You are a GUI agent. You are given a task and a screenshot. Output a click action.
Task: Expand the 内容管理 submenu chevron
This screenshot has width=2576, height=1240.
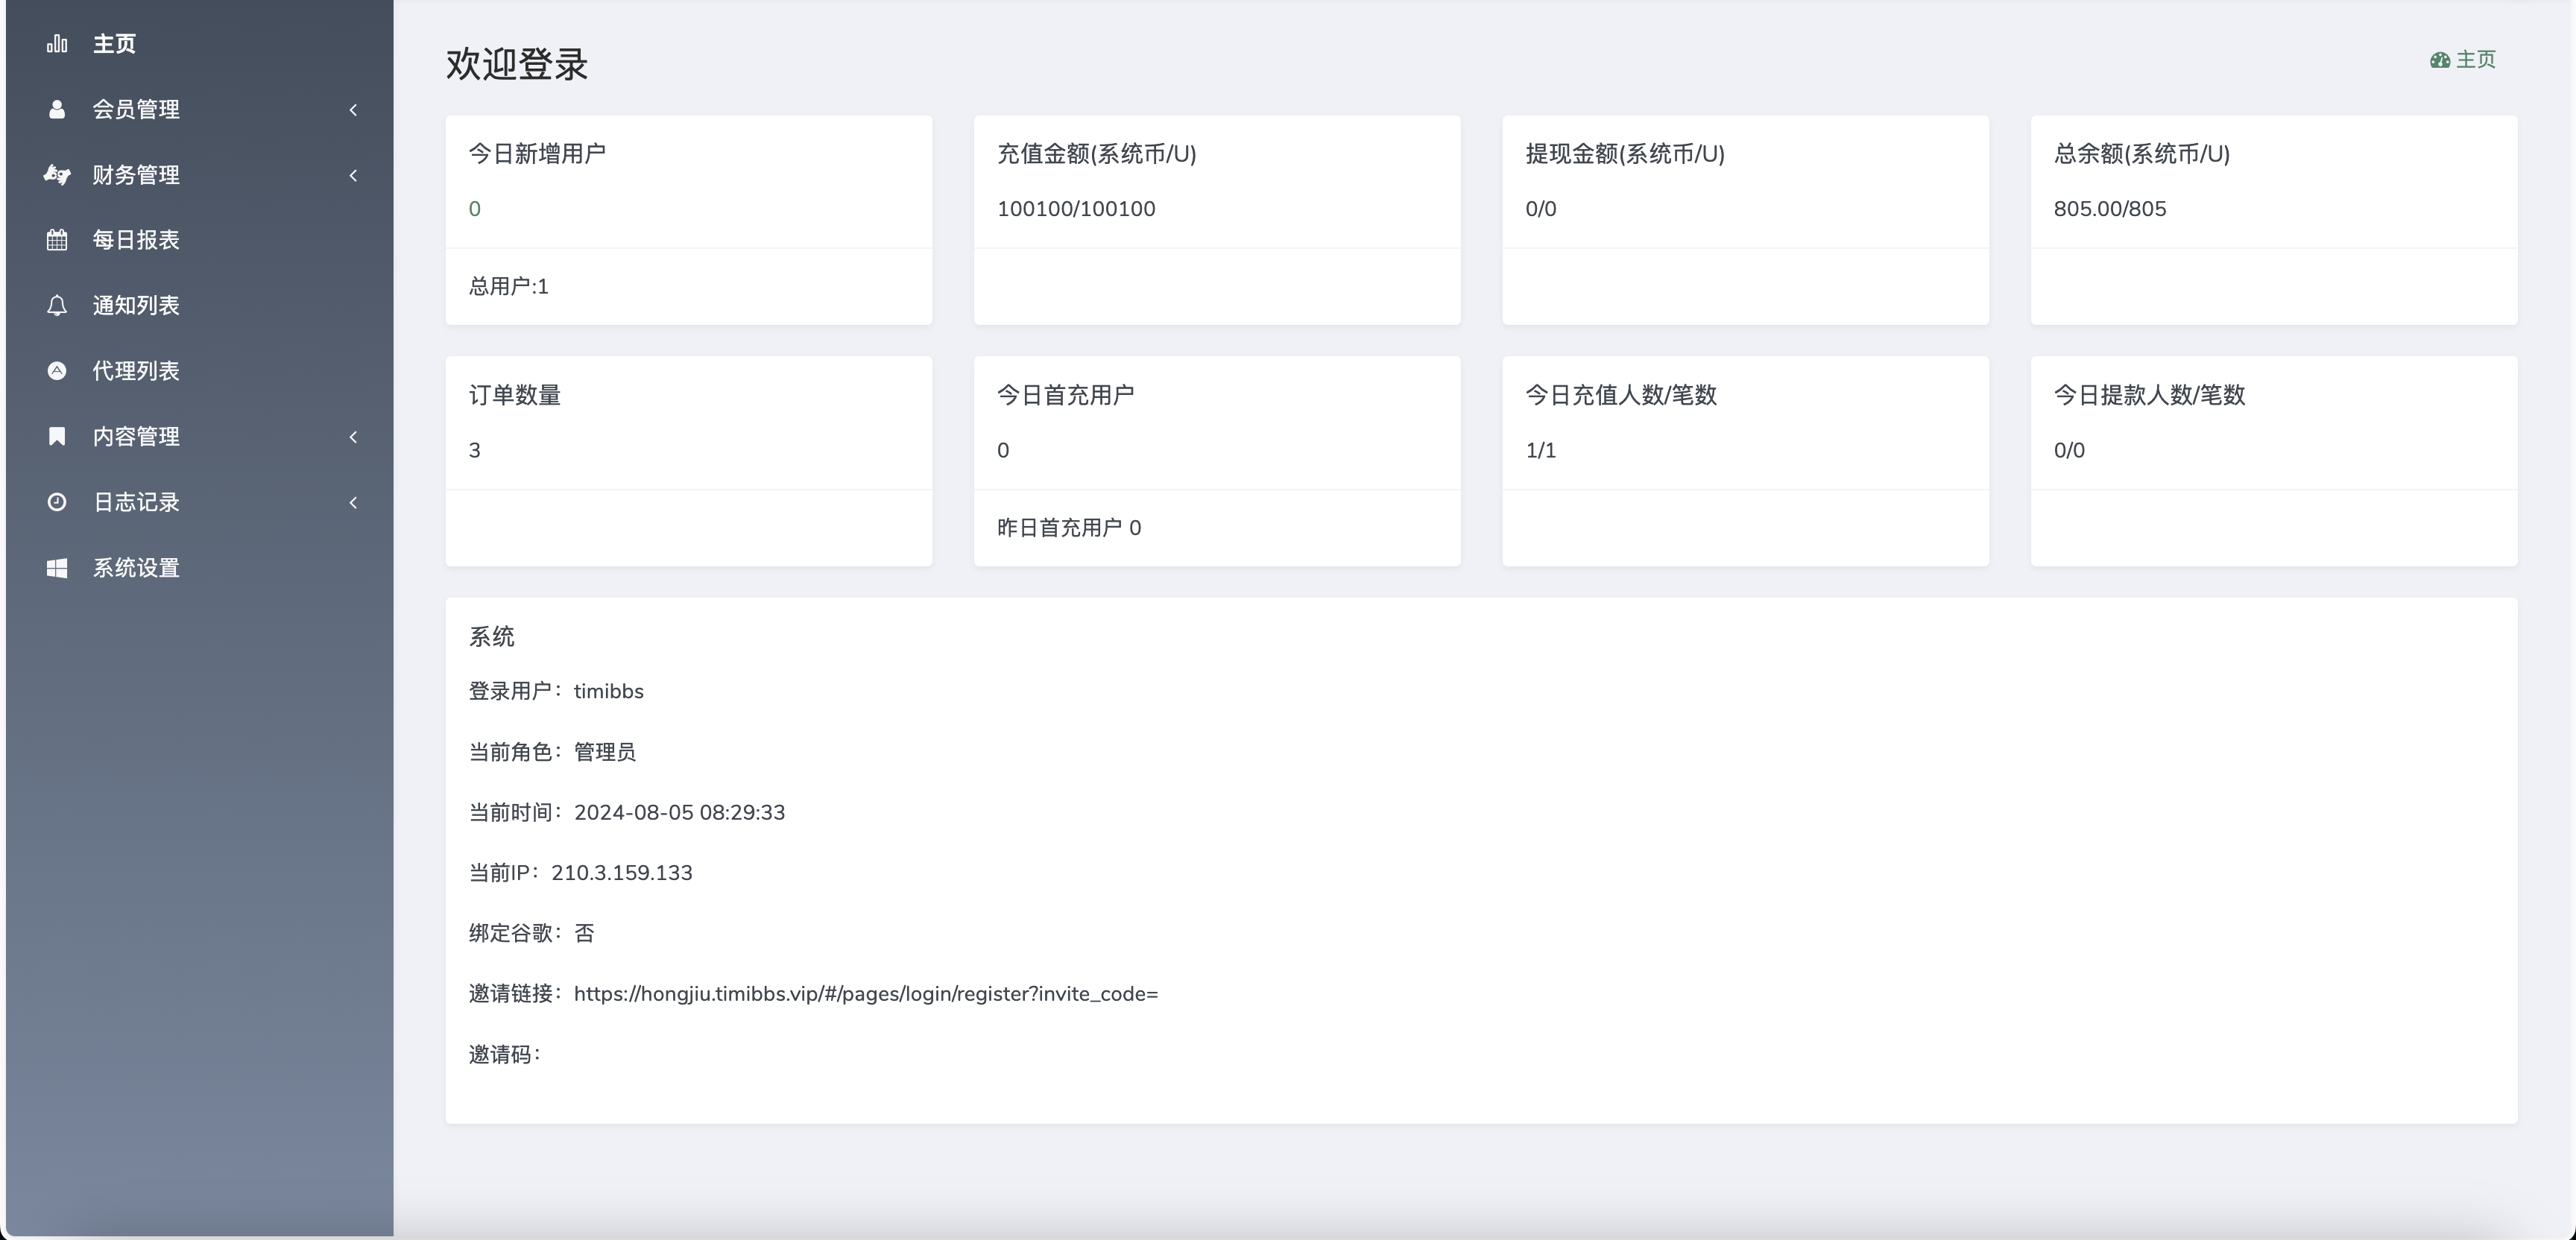(353, 436)
